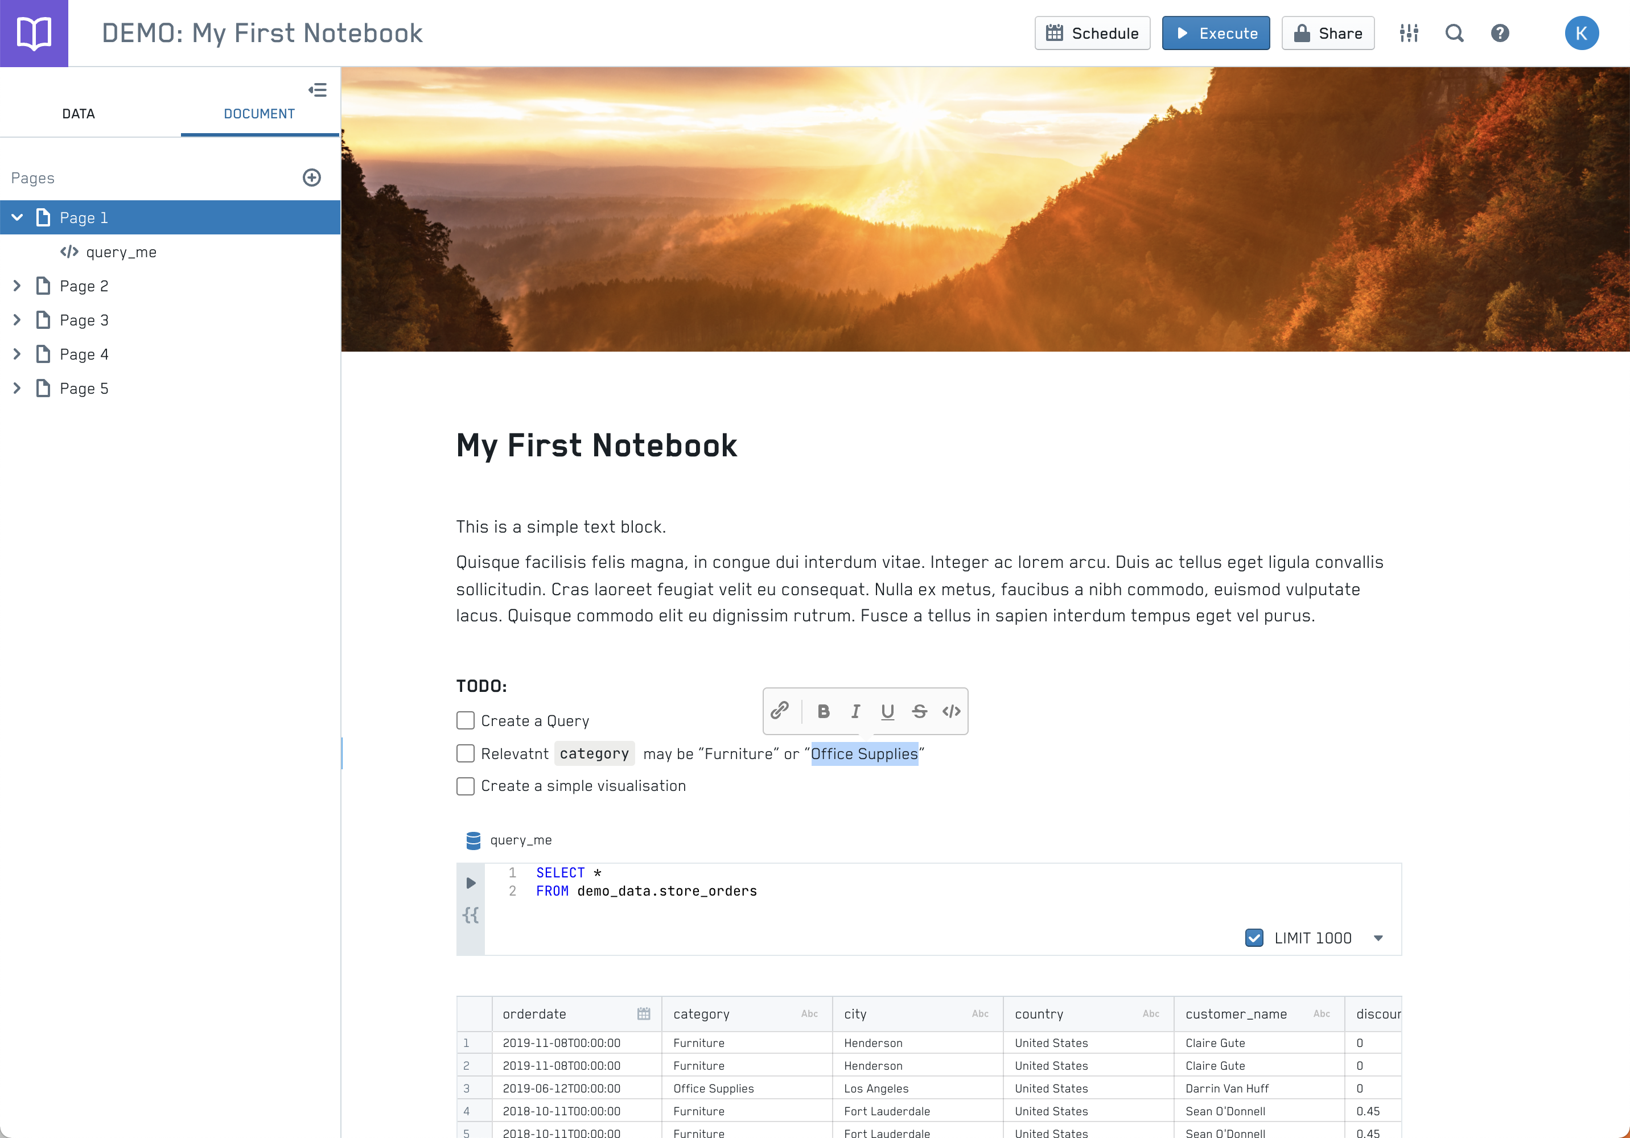Open the settings sliders icon in header
The image size is (1630, 1138).
pyautogui.click(x=1409, y=34)
